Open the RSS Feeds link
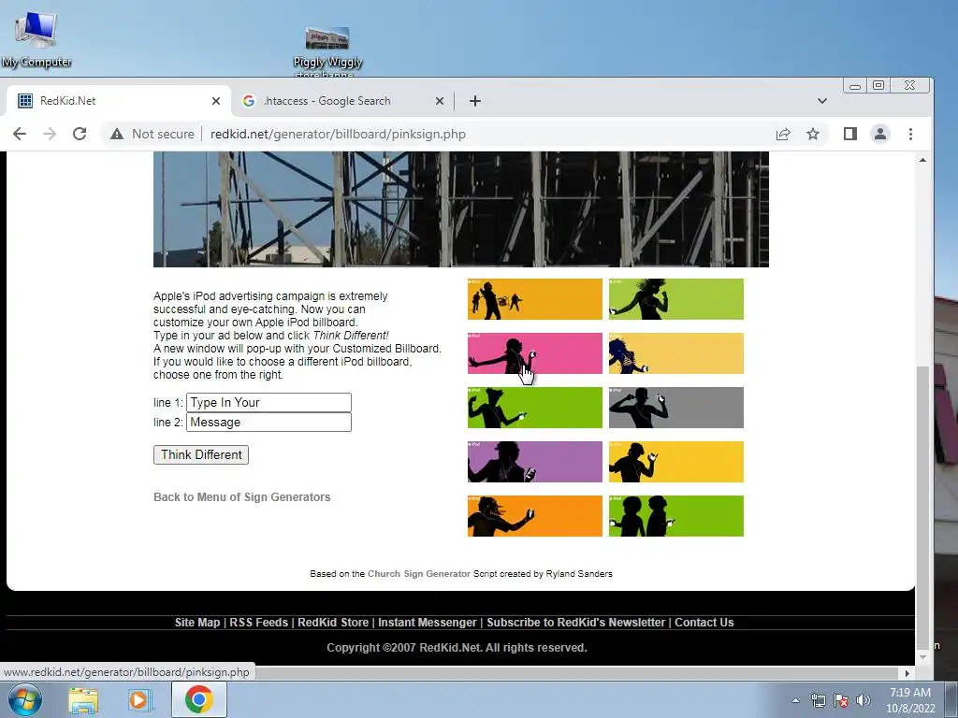 pos(258,622)
